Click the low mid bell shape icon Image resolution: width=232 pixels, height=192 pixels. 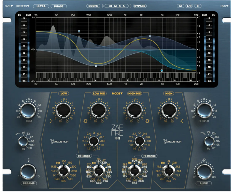(86, 121)
